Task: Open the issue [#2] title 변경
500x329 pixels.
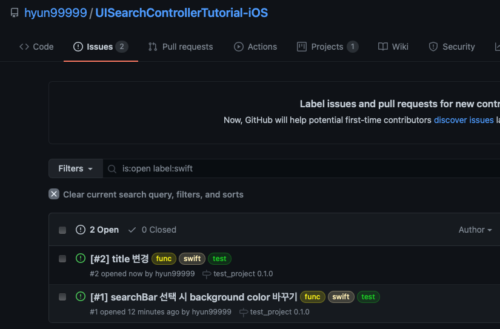Action: (x=119, y=259)
